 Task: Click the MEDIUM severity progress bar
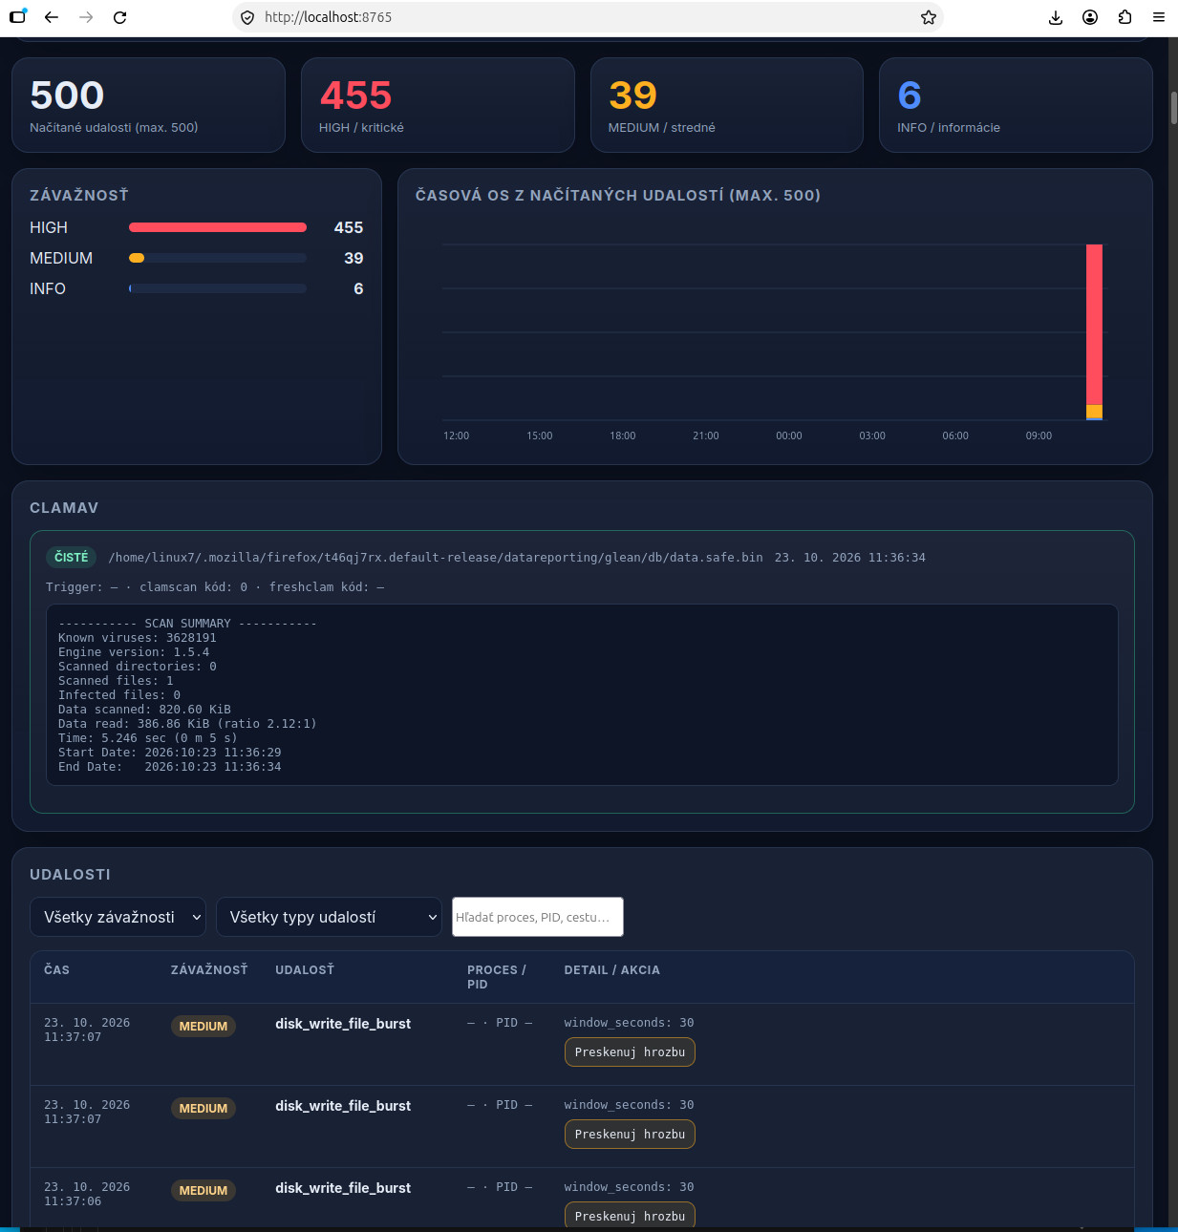(x=218, y=258)
